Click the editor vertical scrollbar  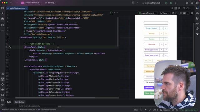pyautogui.click(x=118, y=32)
